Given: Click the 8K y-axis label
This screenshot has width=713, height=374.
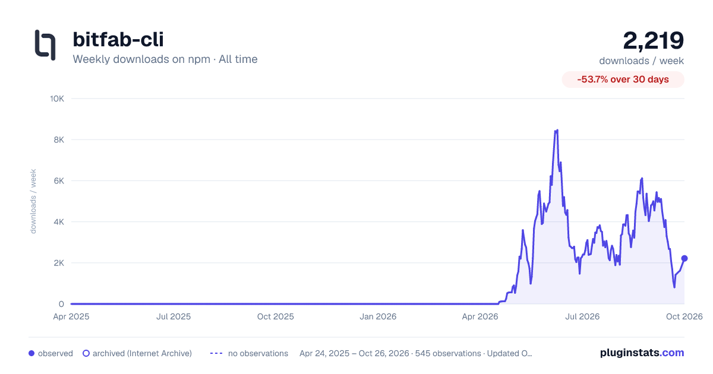Looking at the screenshot, I should pos(58,140).
